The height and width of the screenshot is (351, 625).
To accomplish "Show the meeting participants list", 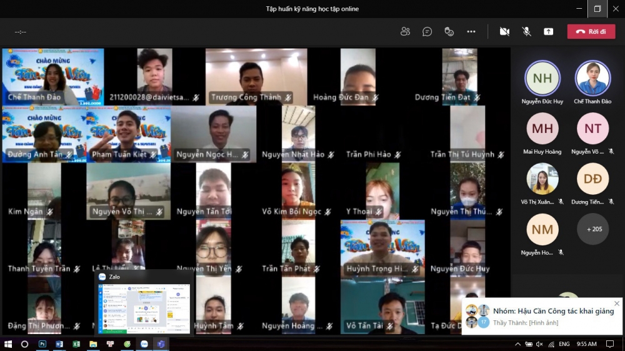I will click(x=406, y=32).
